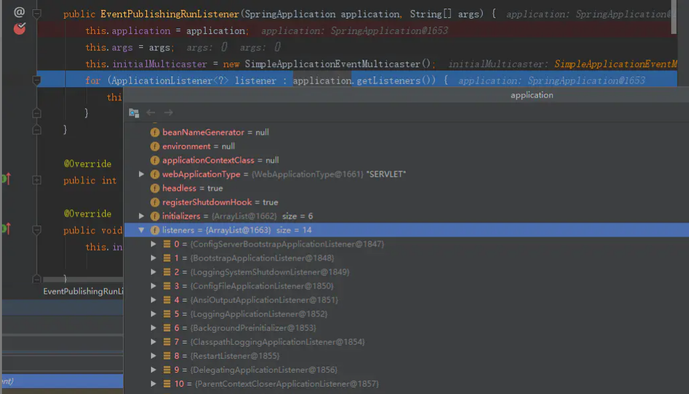Go back with the left arrow in popup
The width and height of the screenshot is (689, 394).
(151, 113)
